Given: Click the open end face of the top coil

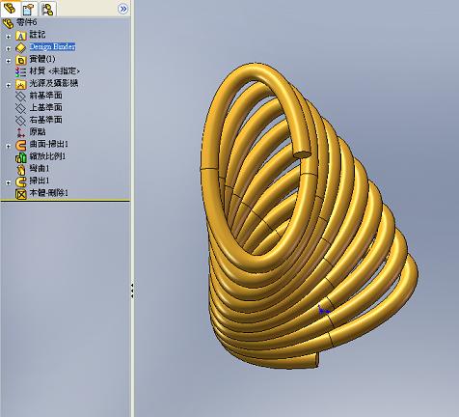Looking at the screenshot, I should coord(303,154).
